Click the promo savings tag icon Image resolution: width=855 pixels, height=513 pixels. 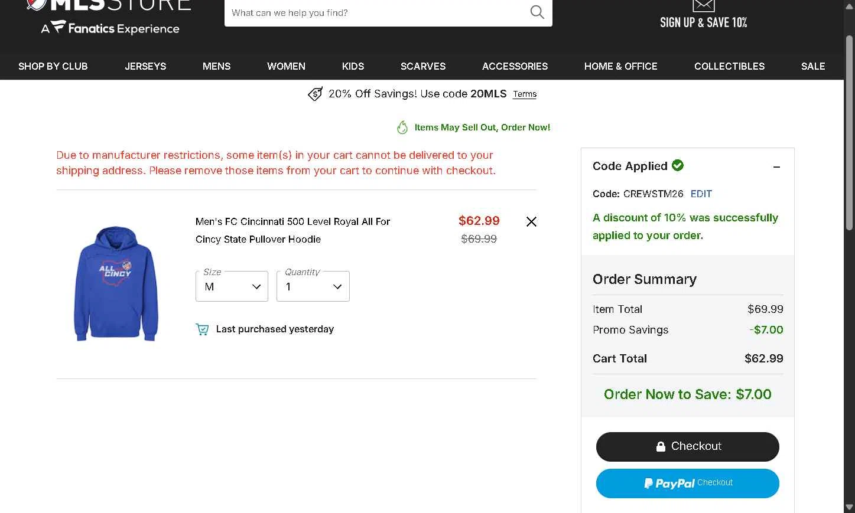[316, 94]
